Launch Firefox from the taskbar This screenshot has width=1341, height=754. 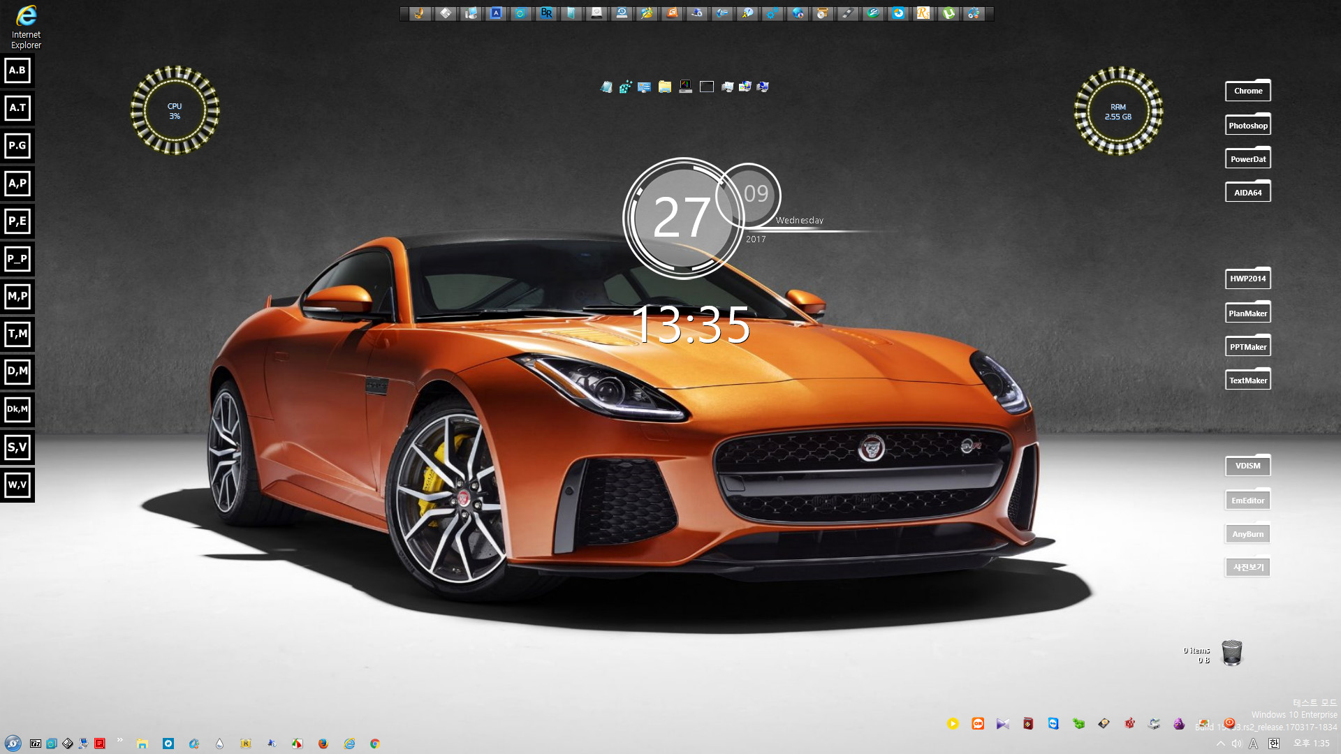point(323,744)
